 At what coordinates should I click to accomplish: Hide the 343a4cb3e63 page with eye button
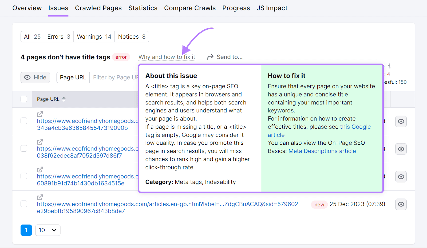point(401,121)
